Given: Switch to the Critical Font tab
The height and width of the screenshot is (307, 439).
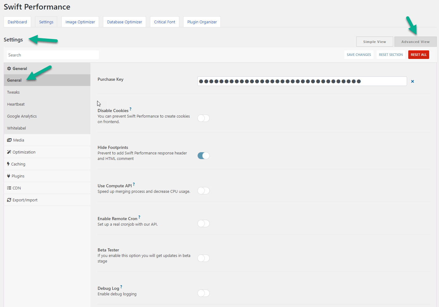Looking at the screenshot, I should pos(164,22).
